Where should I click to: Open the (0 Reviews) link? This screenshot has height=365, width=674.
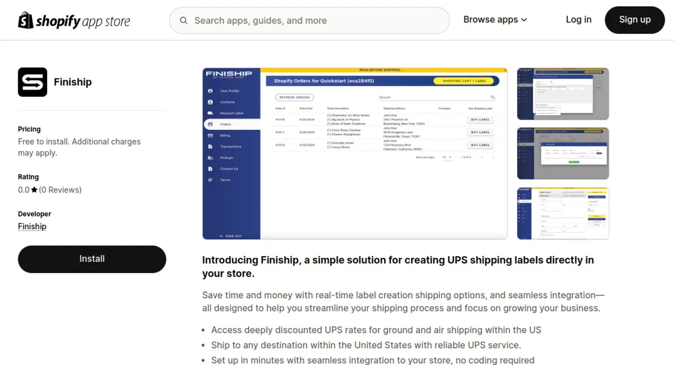click(x=60, y=190)
